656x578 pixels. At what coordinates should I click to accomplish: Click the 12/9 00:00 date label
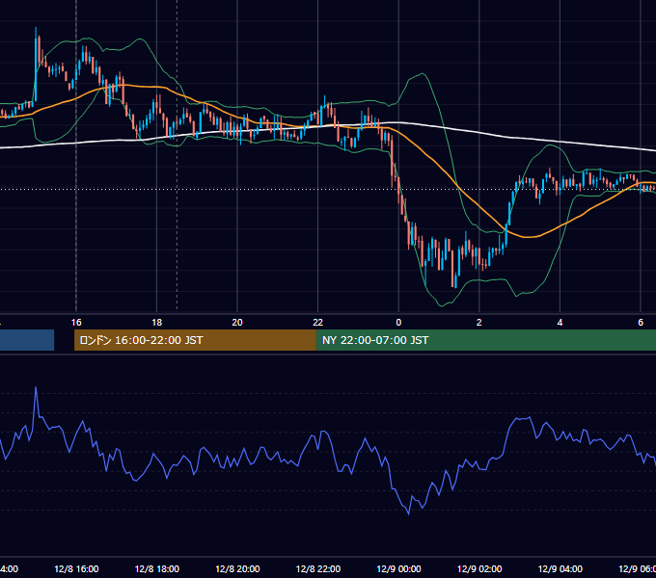click(398, 568)
